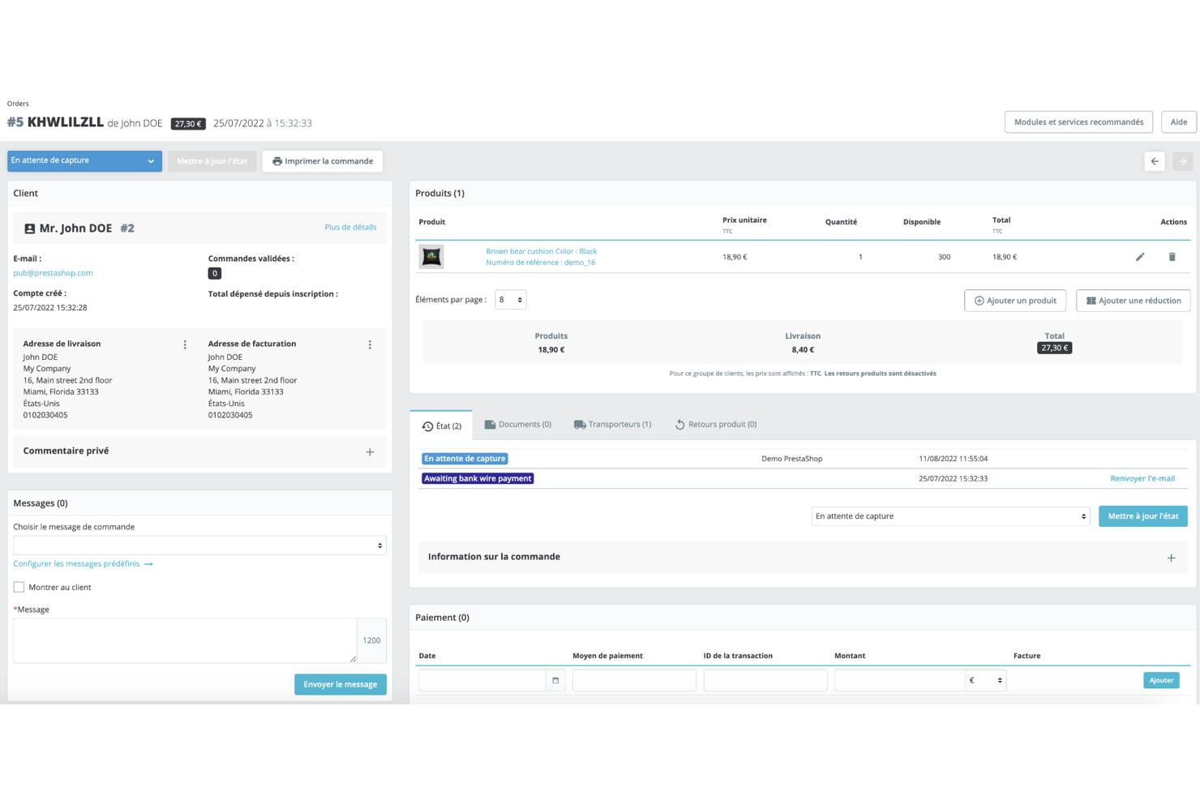Screen dimensions: 1200x800
Task: Delete the Brown bear cushion from the order
Action: coord(1172,256)
